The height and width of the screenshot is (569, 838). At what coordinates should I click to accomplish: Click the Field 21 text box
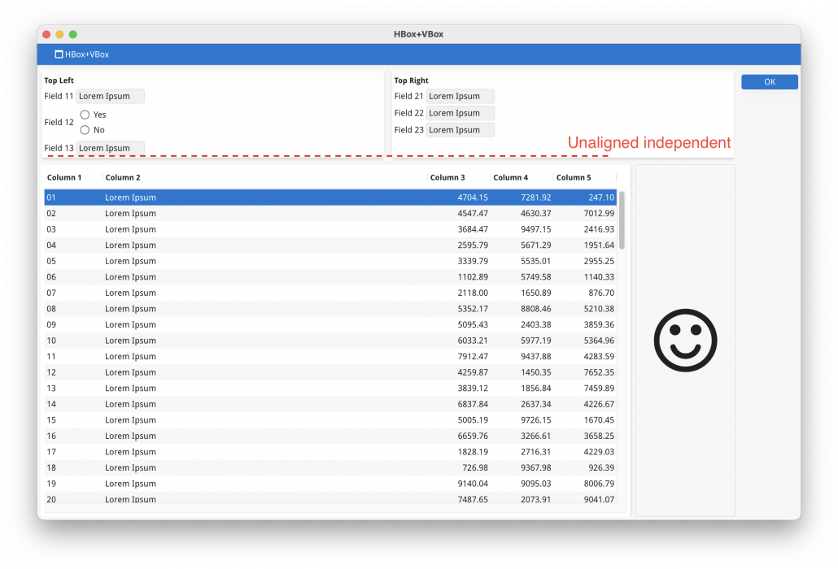[x=460, y=96]
